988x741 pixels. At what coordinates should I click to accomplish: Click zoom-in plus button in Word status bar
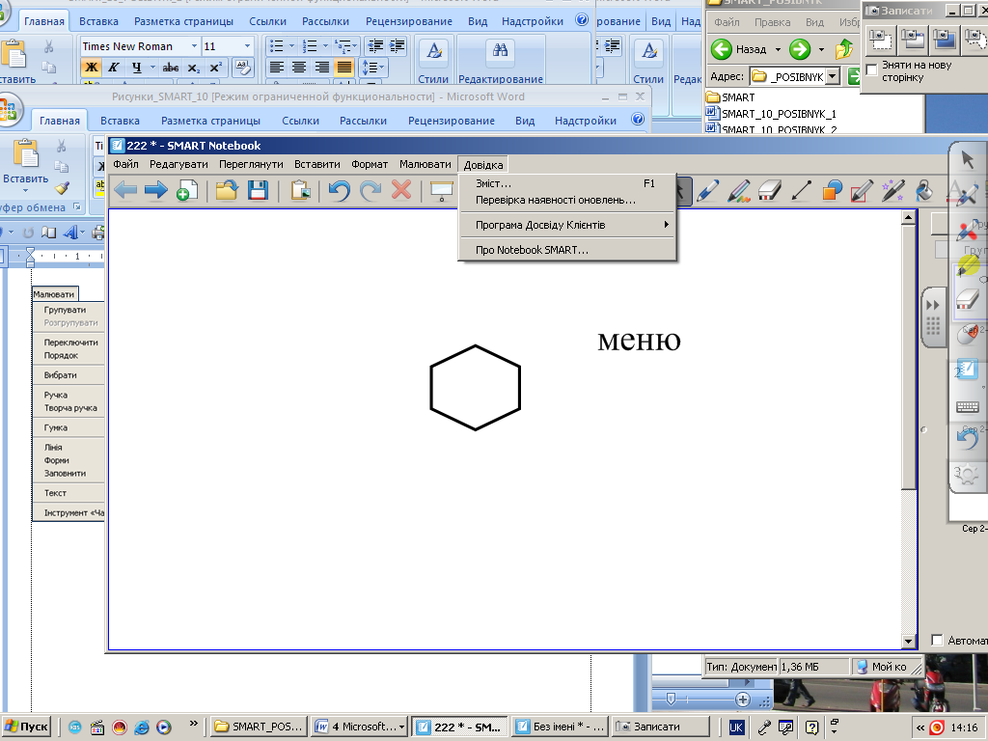click(743, 700)
